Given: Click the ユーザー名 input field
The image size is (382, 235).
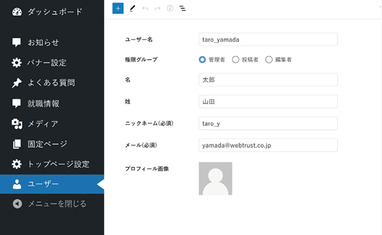Looking at the screenshot, I should [268, 39].
